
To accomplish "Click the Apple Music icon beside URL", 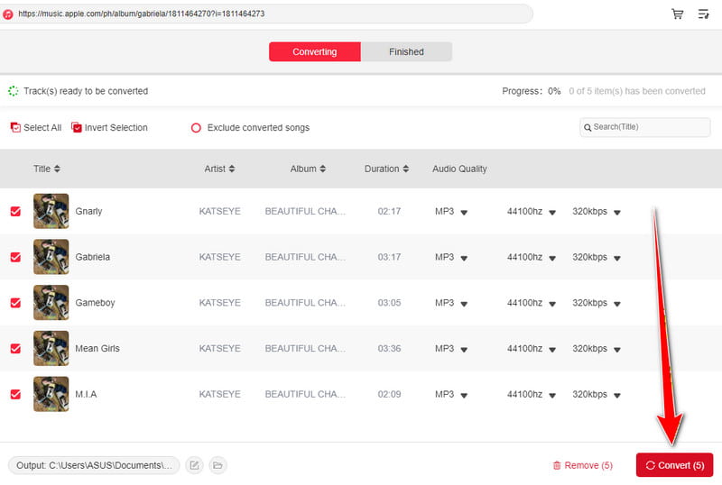I will click(8, 14).
